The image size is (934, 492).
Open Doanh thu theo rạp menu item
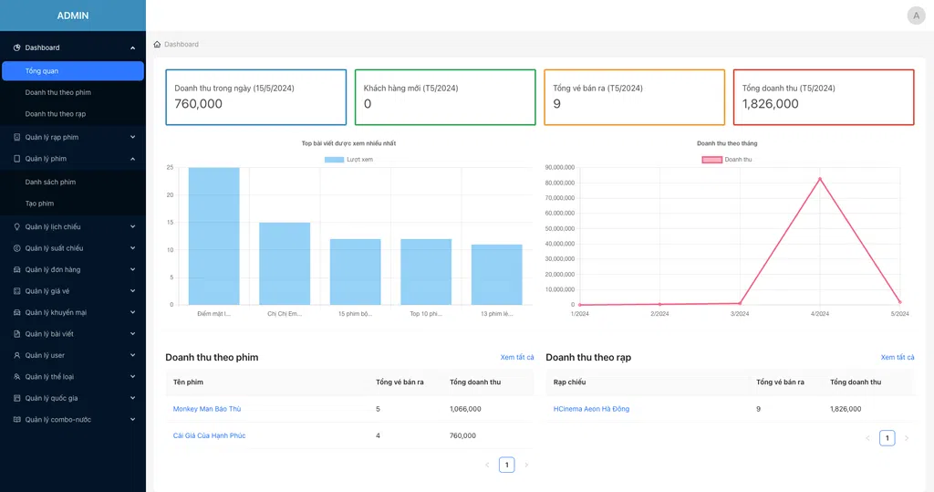coord(73,114)
